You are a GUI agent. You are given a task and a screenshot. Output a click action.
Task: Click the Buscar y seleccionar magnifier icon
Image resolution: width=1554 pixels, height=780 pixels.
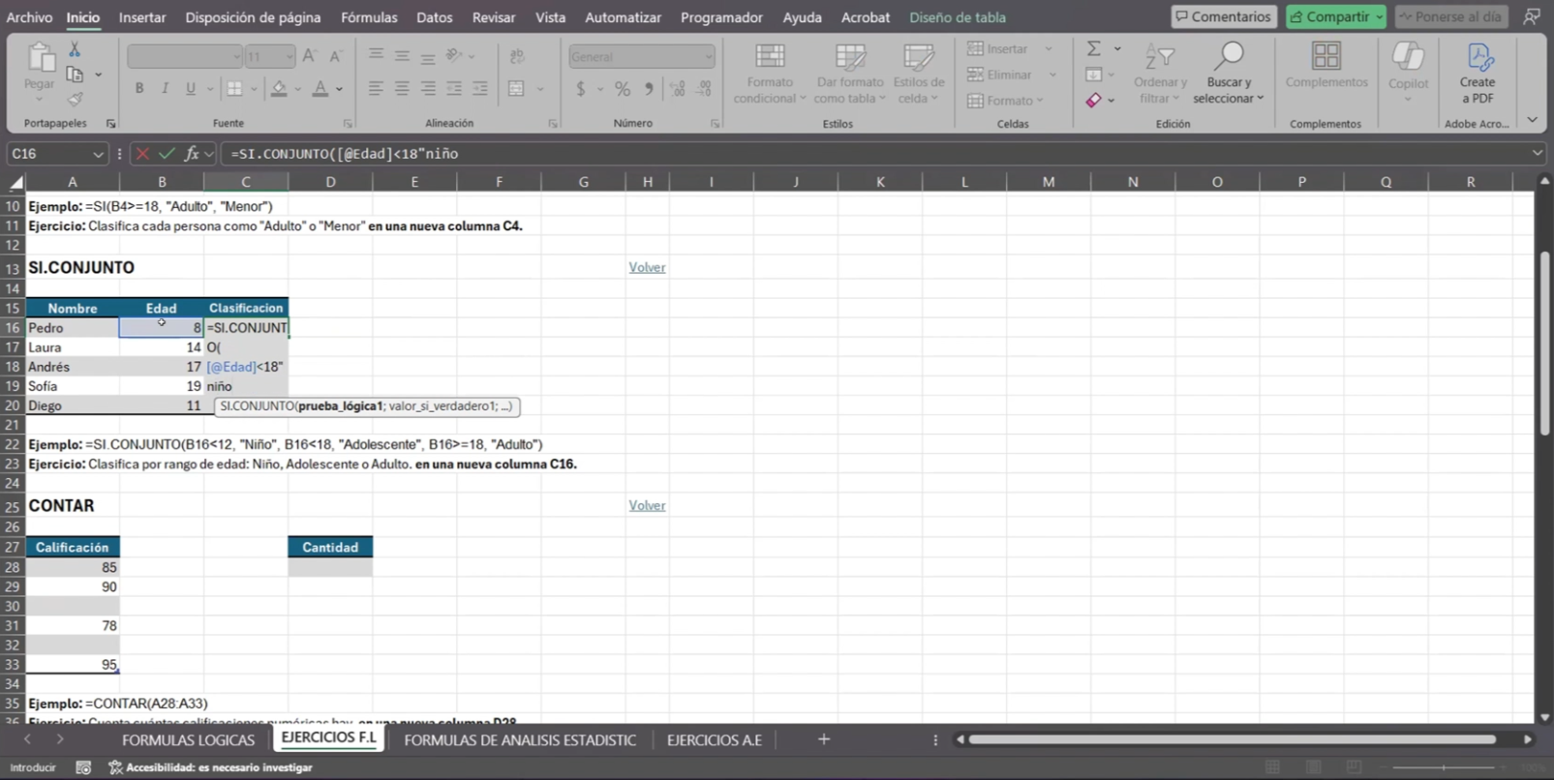click(1229, 57)
